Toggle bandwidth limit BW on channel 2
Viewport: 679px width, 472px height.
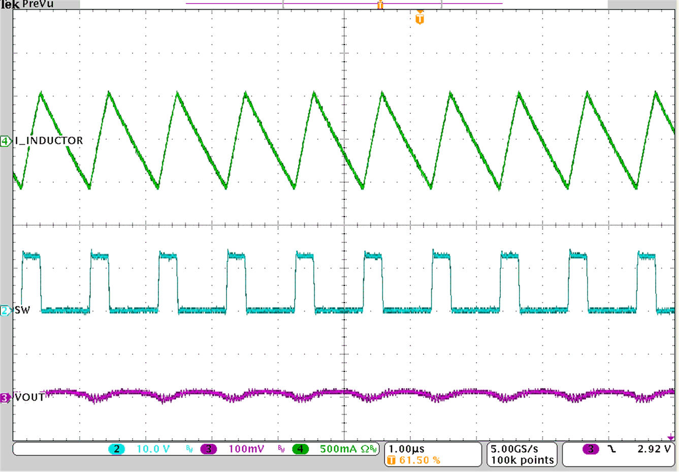(188, 449)
